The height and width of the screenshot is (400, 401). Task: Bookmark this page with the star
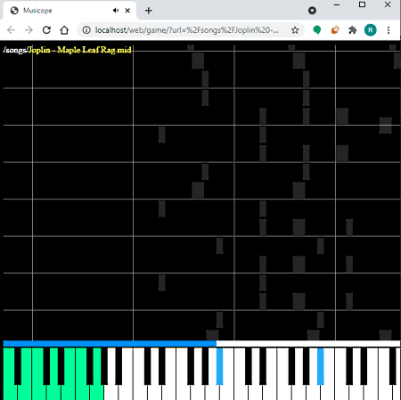(x=295, y=30)
